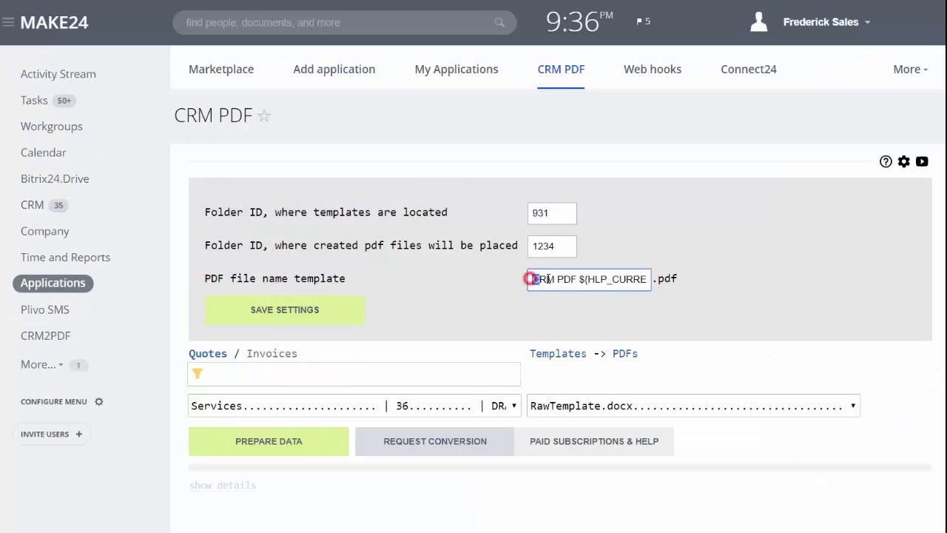Screen dimensions: 947x533
Task: Click the Invoices link
Action: click(x=272, y=353)
